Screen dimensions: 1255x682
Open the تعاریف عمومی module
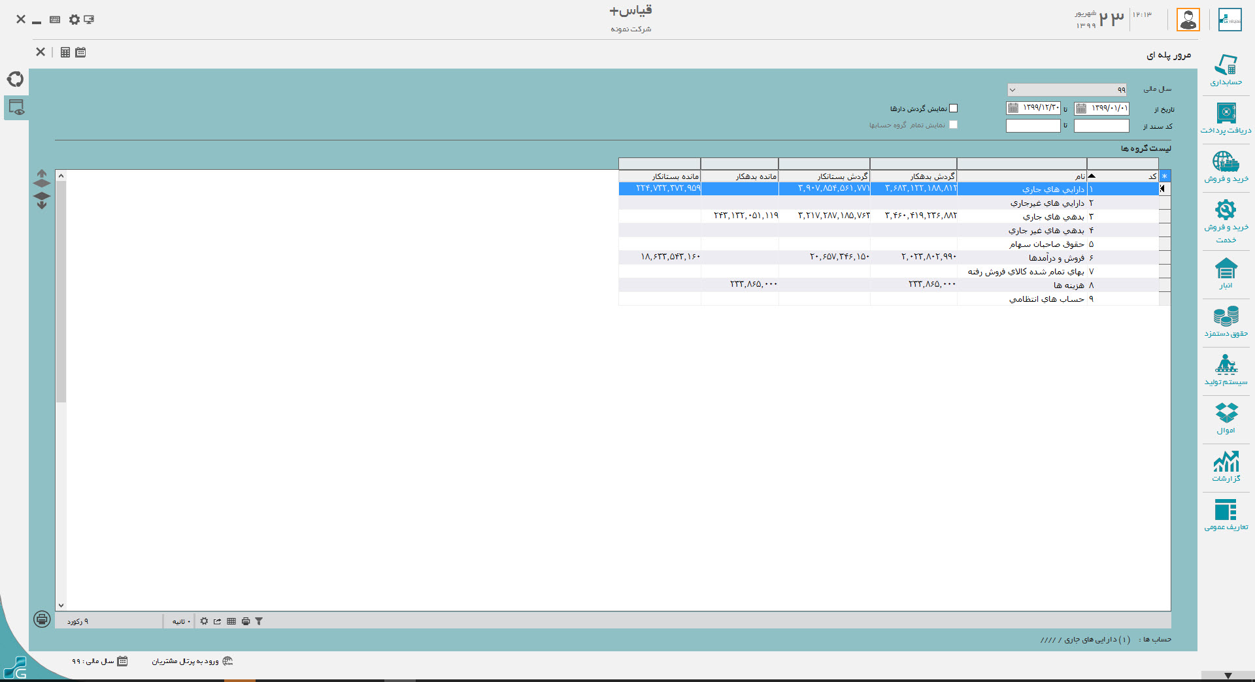coord(1226,515)
